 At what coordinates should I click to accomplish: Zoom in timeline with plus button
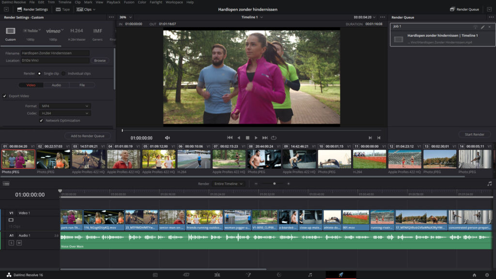[x=288, y=184]
